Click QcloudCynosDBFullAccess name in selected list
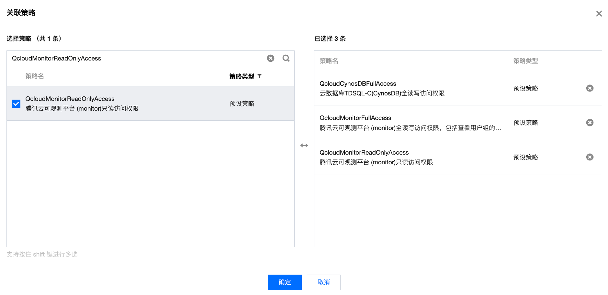The height and width of the screenshot is (295, 608). tap(358, 83)
